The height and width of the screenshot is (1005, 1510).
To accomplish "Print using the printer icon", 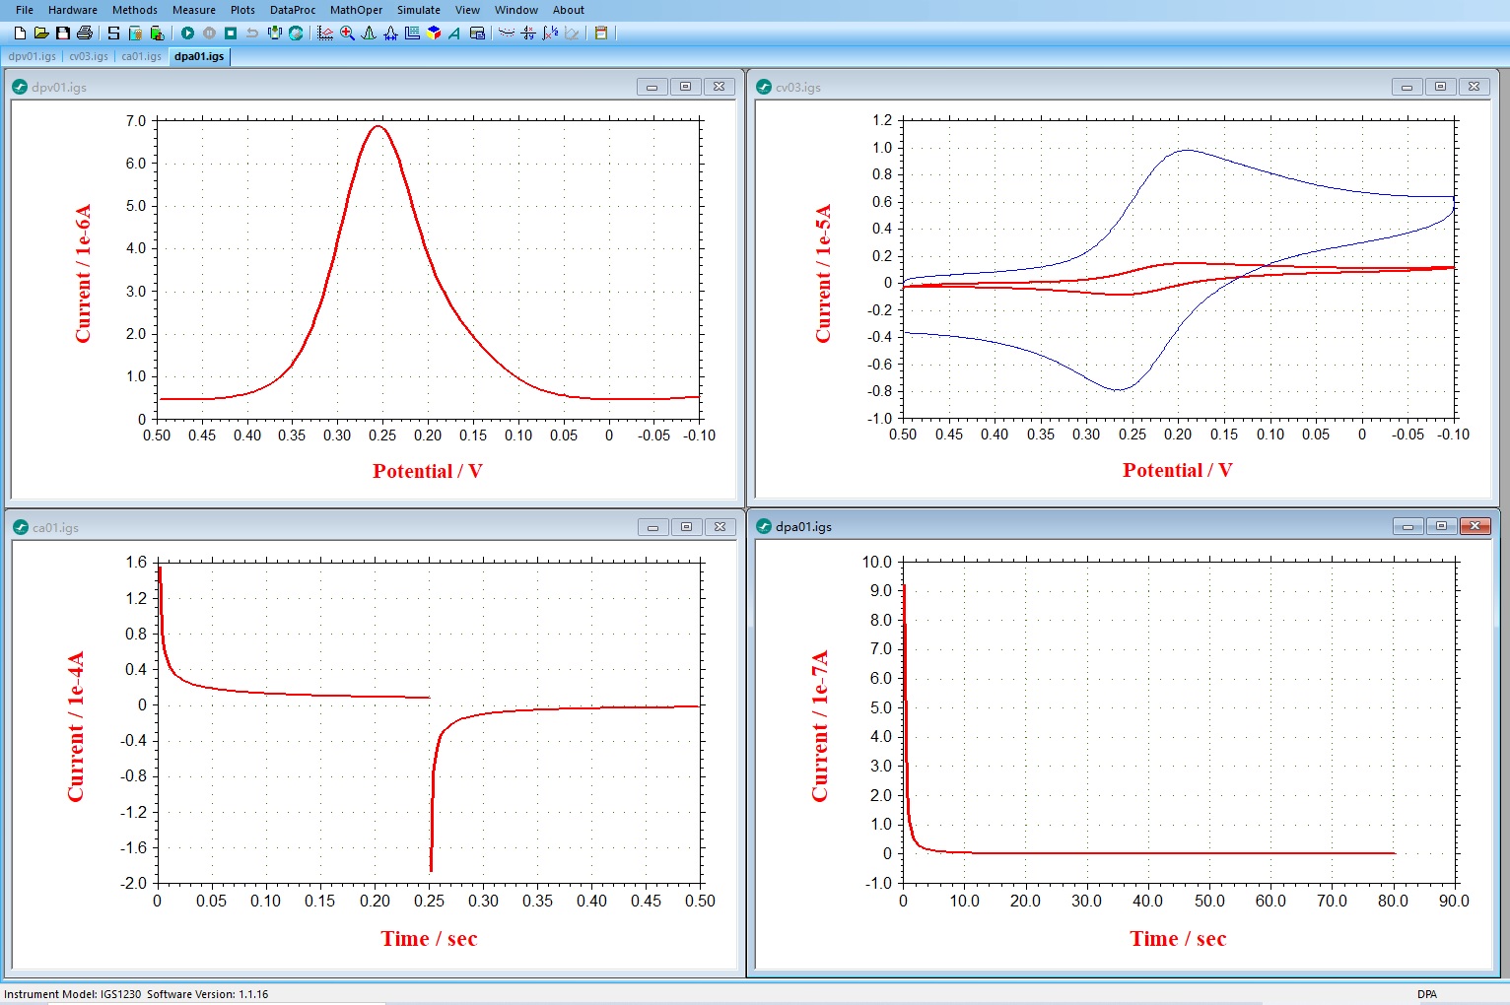I will coord(85,33).
